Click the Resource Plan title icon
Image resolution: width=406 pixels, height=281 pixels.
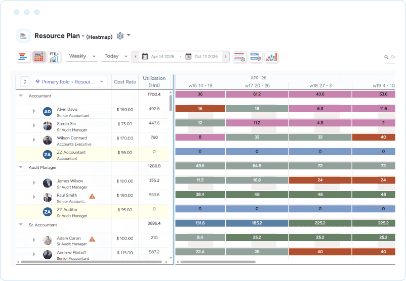24,36
